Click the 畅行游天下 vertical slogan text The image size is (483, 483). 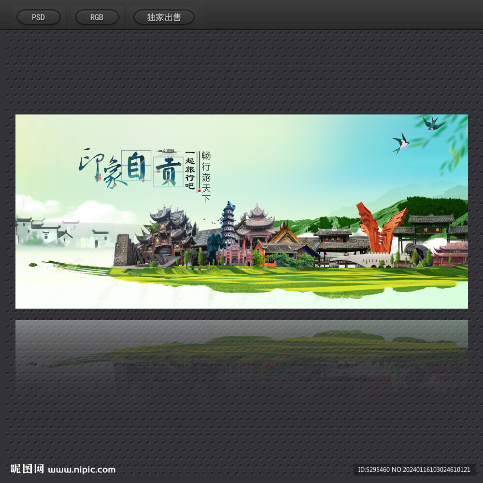[x=206, y=177]
